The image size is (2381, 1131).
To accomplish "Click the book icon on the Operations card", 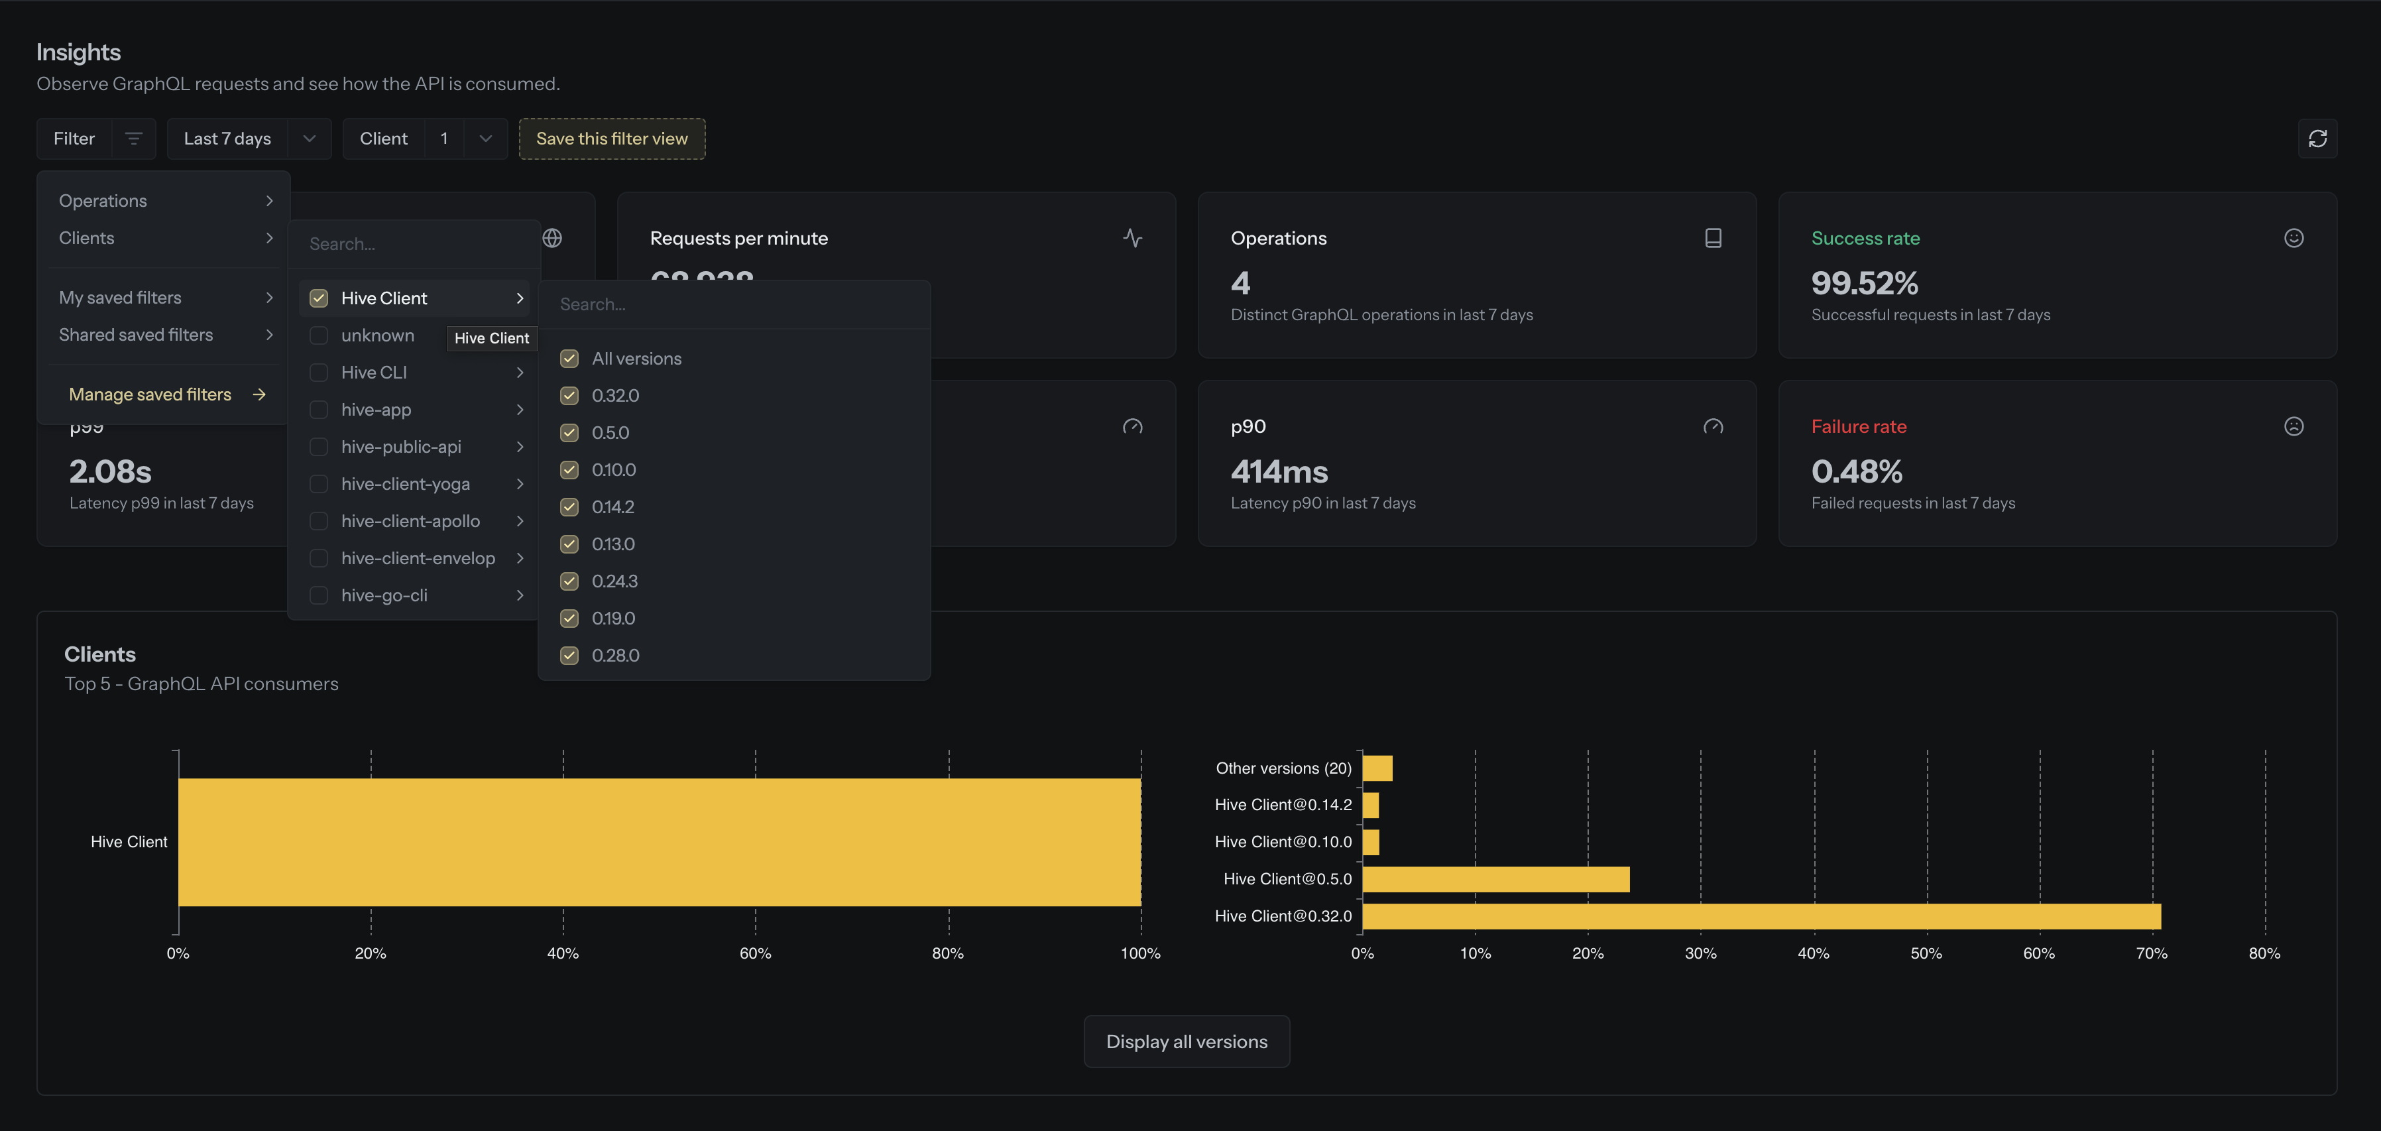I will tap(1713, 237).
